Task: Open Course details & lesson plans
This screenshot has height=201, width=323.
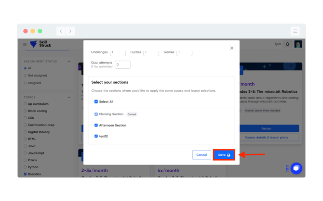Action: [x=267, y=138]
